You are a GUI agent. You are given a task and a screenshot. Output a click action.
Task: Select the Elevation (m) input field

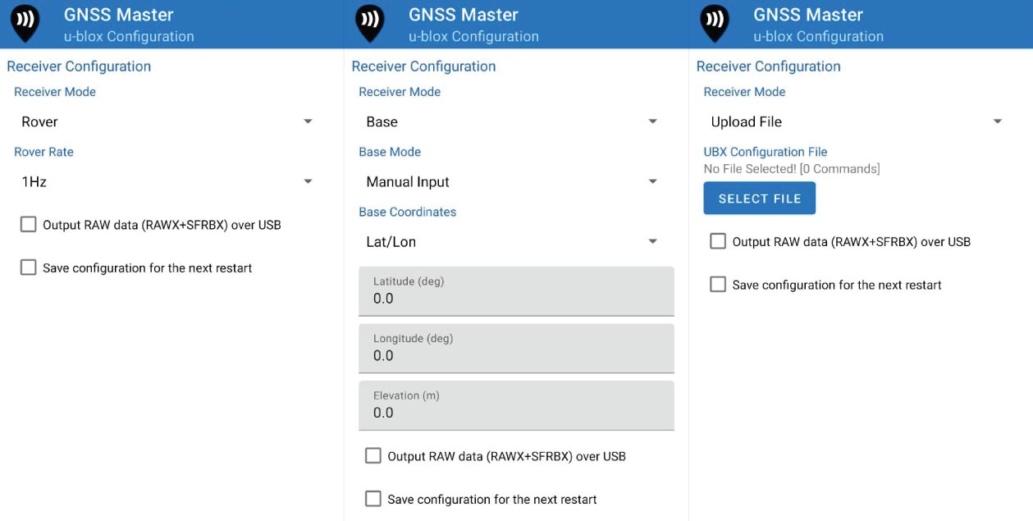[516, 405]
